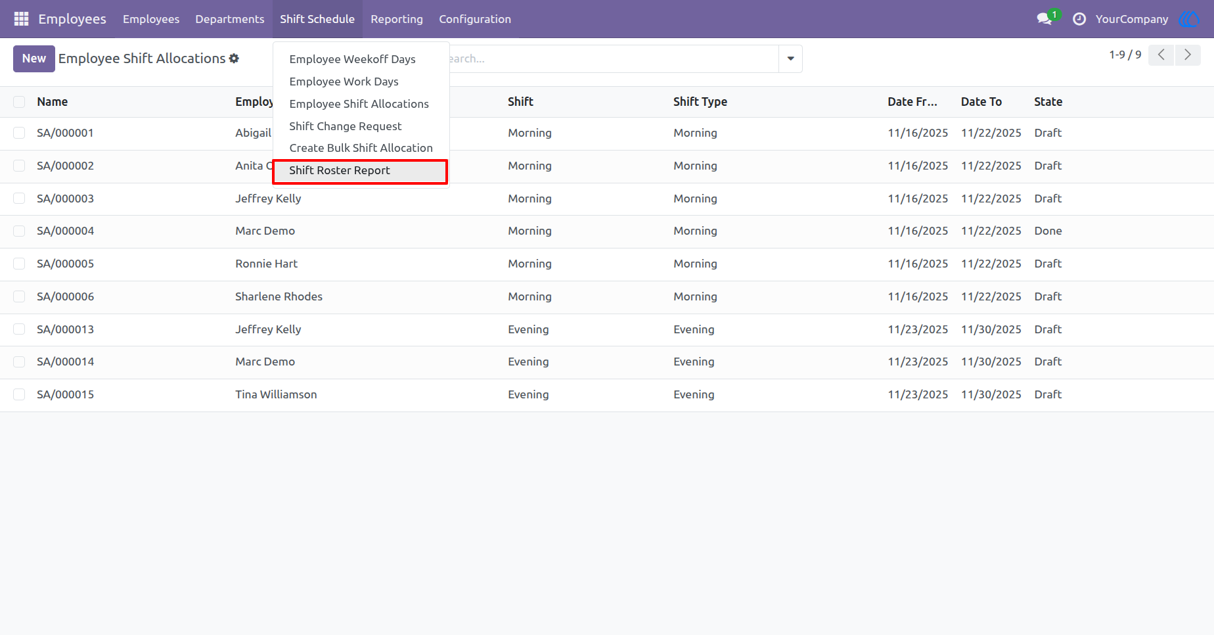
Task: Open the Departments menu
Action: [x=230, y=19]
